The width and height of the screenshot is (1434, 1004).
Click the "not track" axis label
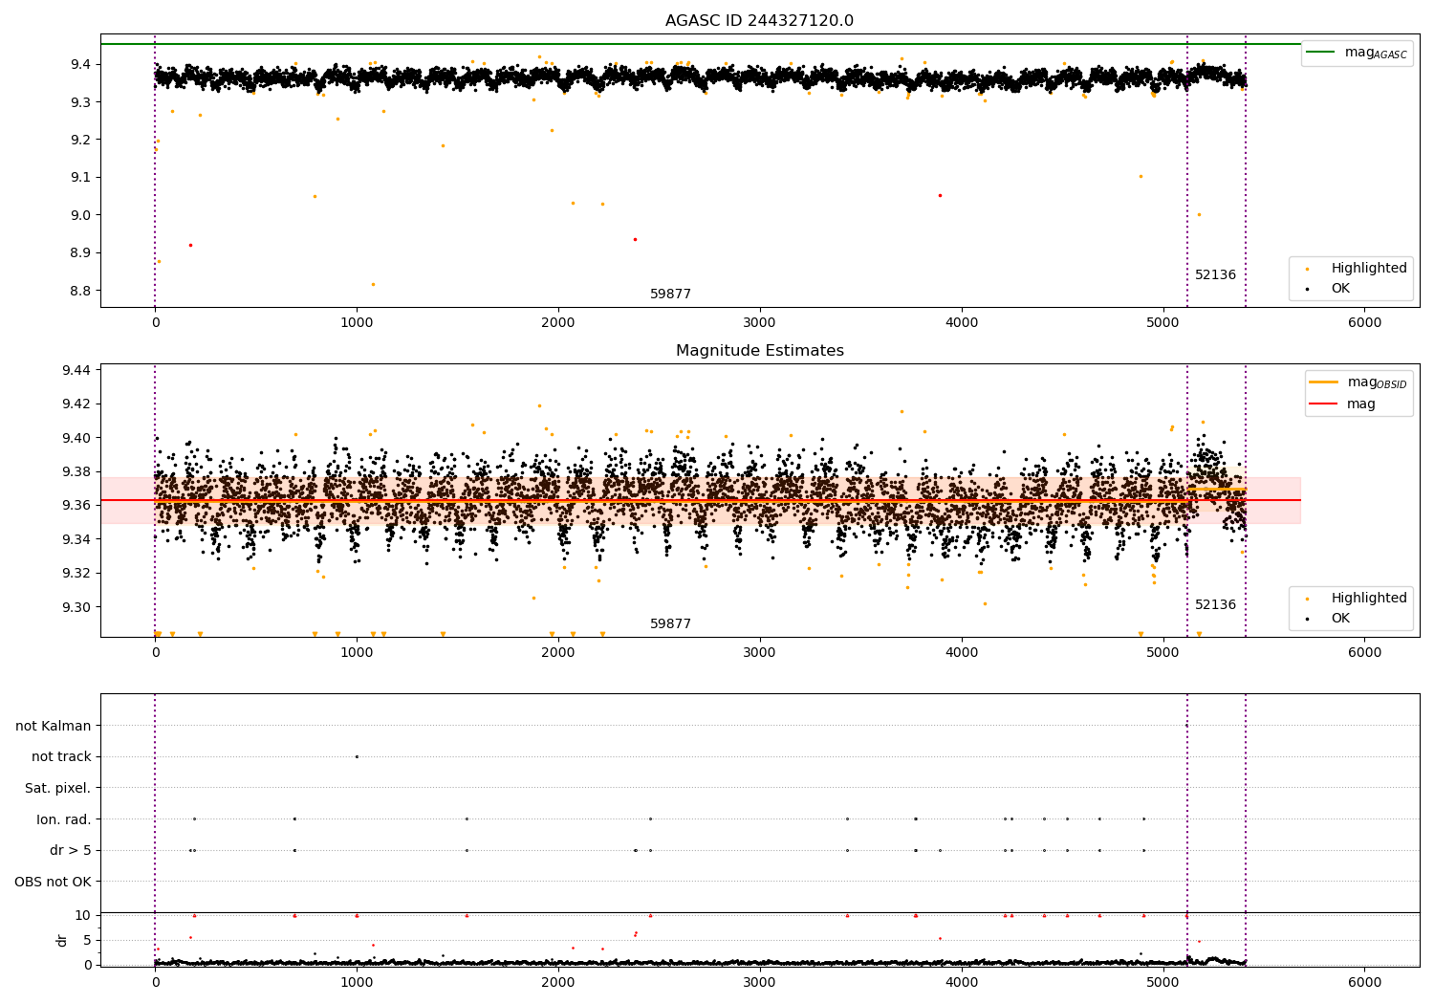(61, 757)
